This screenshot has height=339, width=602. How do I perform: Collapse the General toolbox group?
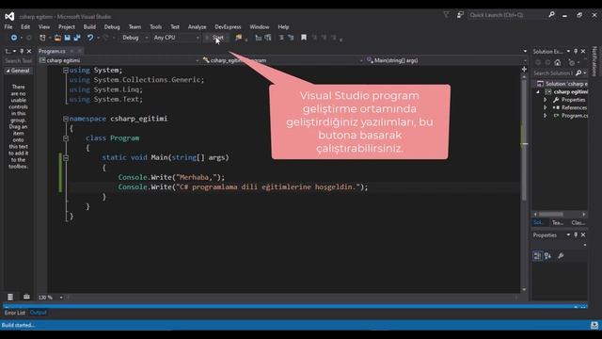click(8, 71)
